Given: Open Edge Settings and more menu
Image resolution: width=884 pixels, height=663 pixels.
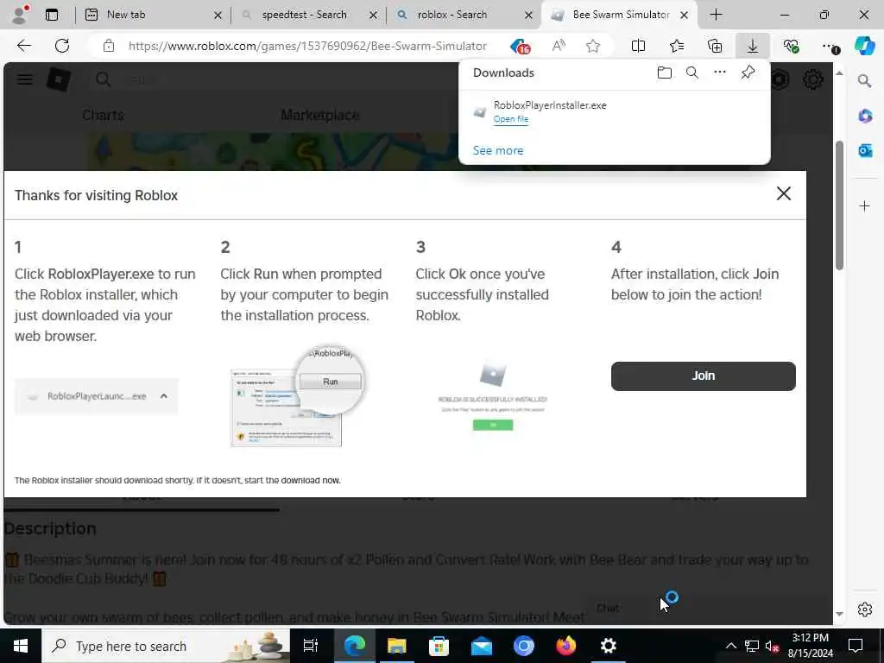Looking at the screenshot, I should pos(830,47).
